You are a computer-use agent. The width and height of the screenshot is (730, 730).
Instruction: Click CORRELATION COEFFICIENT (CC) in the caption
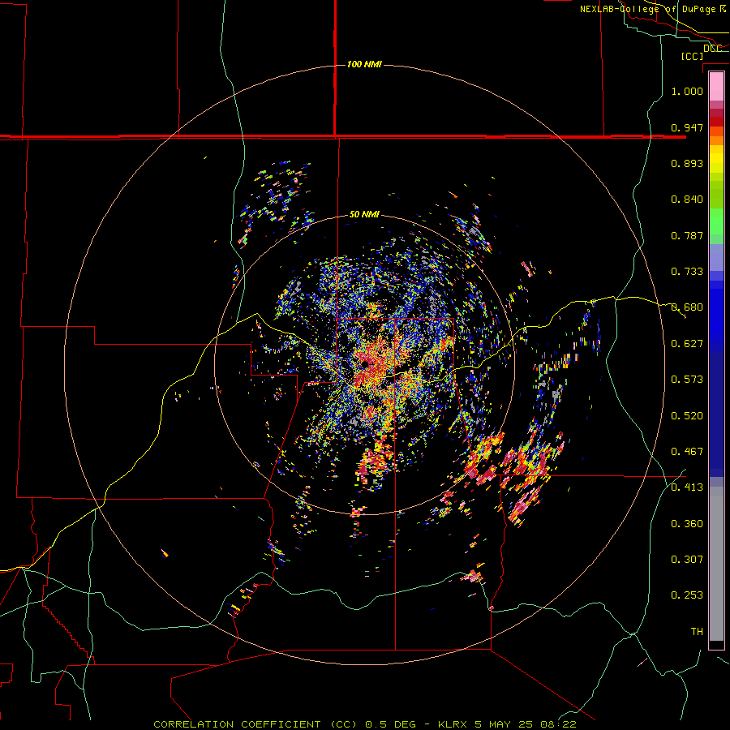255,724
